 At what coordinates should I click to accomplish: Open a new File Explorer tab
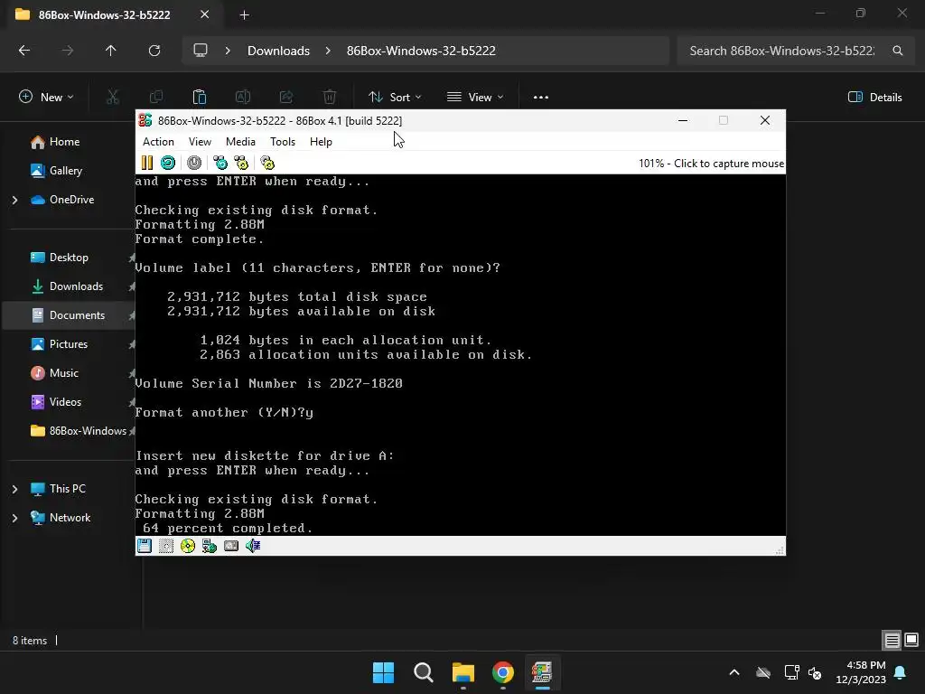[244, 15]
